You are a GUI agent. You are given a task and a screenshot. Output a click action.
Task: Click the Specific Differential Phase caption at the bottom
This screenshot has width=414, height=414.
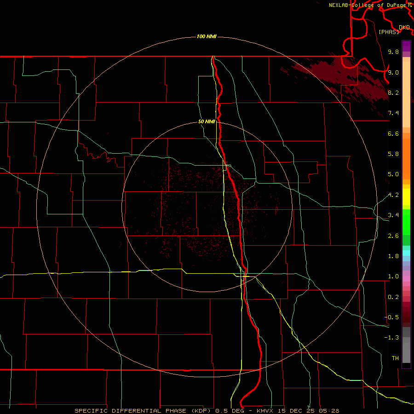click(207, 411)
